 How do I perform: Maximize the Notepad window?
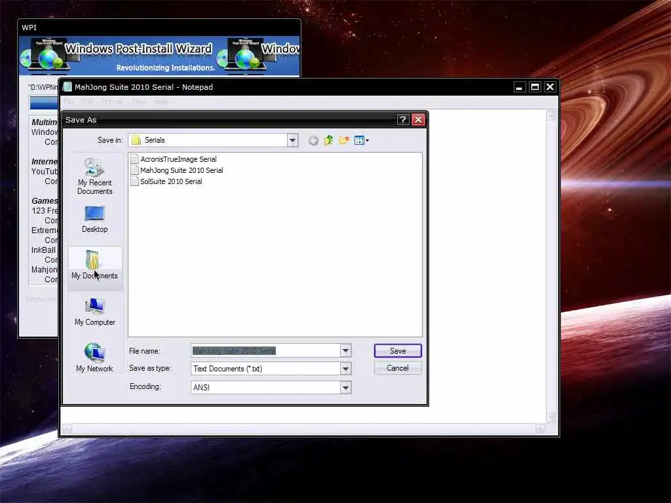(x=535, y=87)
